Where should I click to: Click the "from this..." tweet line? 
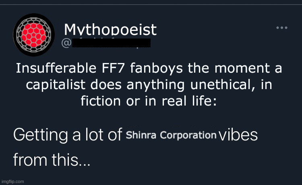[52, 160]
